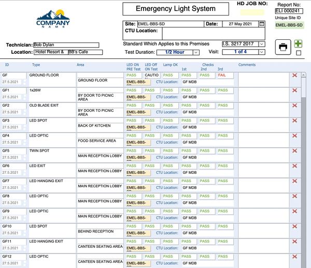This screenshot has width=311, height=268.
Task: Click the BB's Cafe location field
Action: click(x=86, y=52)
